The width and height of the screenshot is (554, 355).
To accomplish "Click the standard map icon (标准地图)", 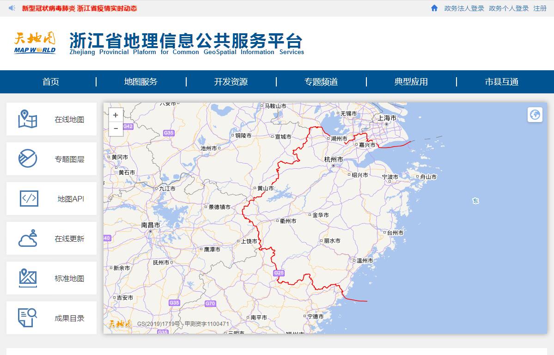I will pos(28,278).
